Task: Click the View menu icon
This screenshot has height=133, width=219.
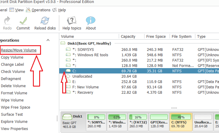Action: click(x=12, y=10)
